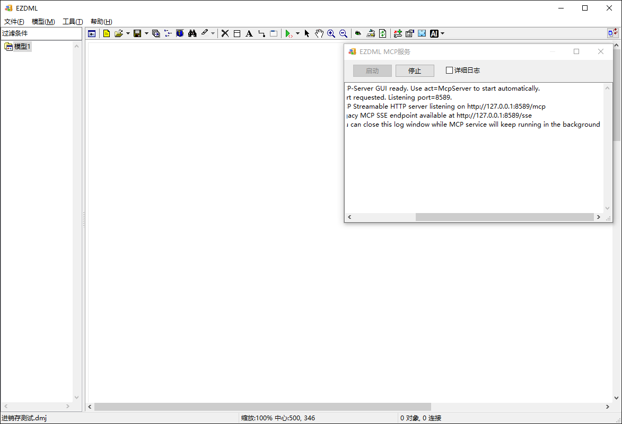Click the fit-to-window blue image icon
Viewport: 622px width, 424px height.
tap(422, 34)
